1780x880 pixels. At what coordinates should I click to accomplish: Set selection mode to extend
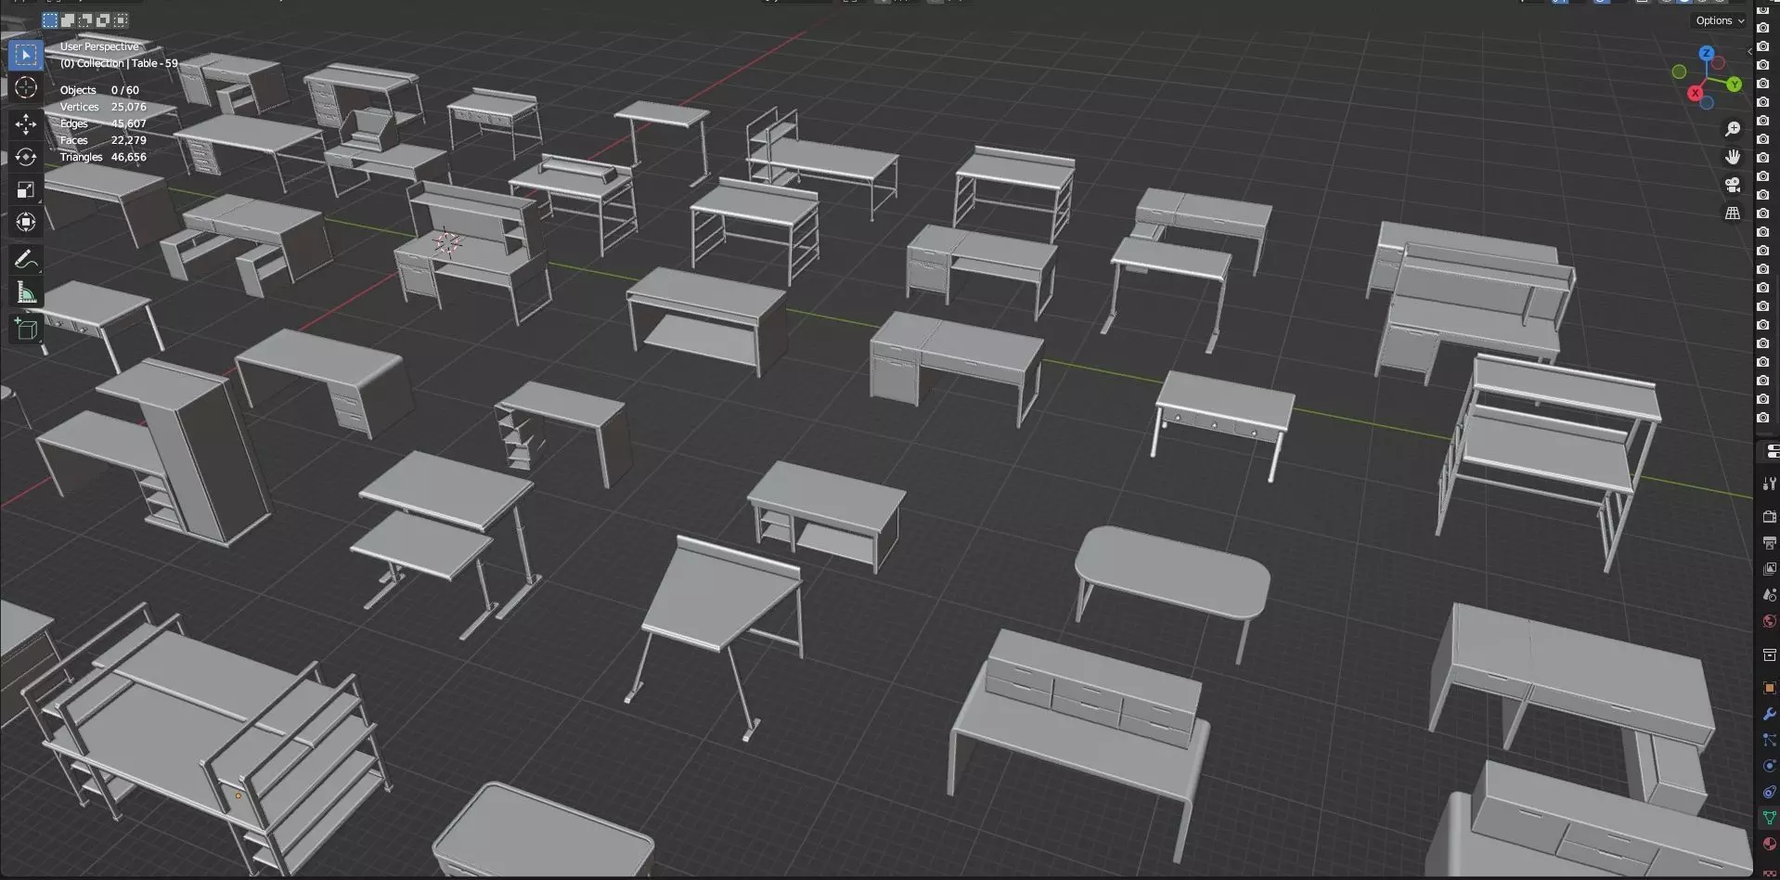coord(68,19)
